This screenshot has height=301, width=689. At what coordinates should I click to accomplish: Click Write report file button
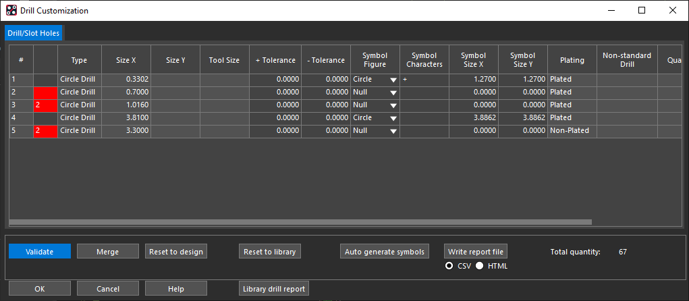click(x=476, y=251)
